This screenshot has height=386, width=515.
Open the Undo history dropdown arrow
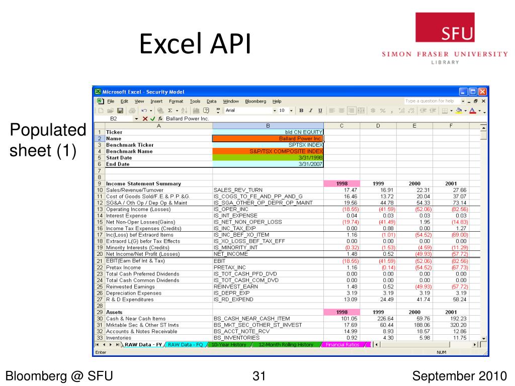pos(151,111)
